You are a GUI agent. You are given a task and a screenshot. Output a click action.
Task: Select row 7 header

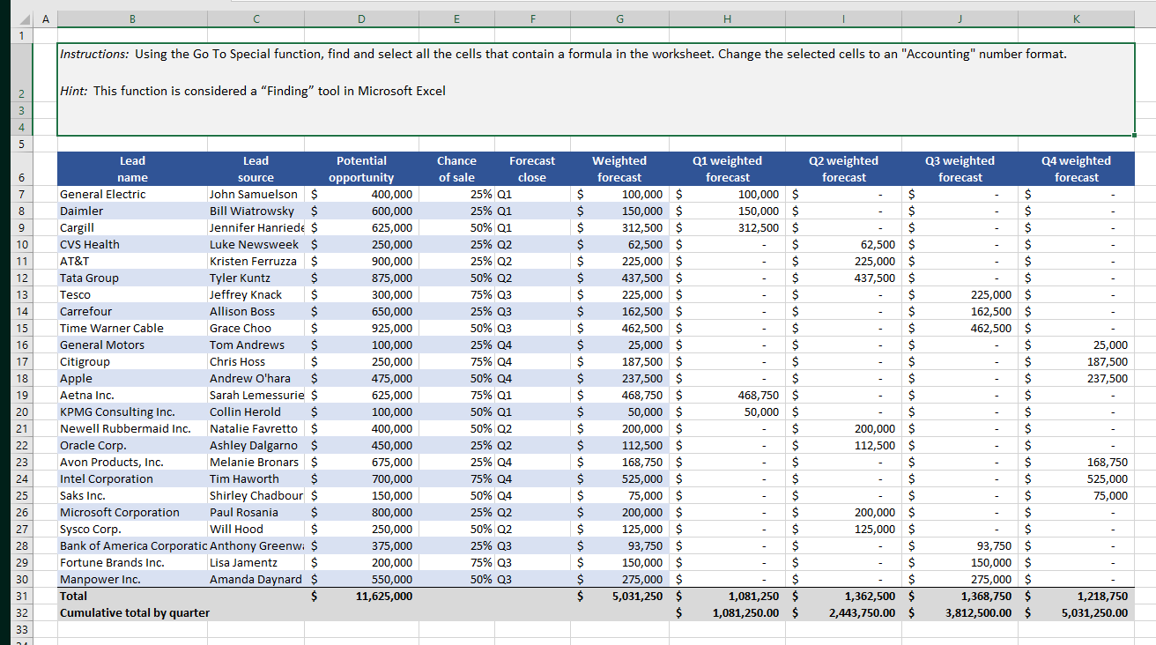pos(21,194)
